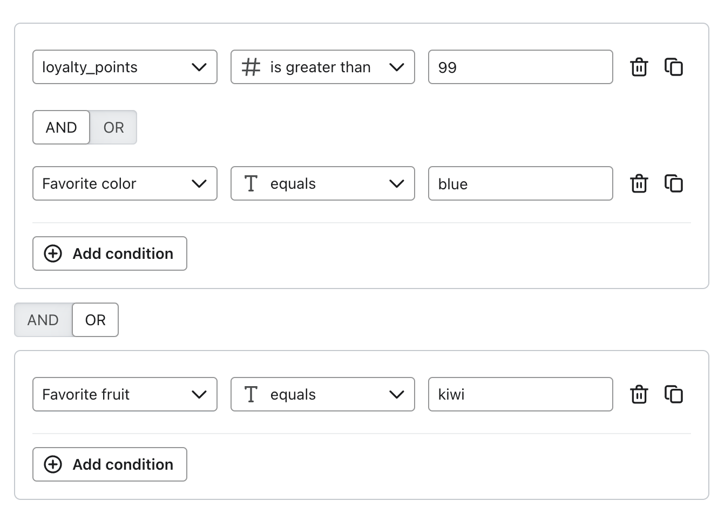The width and height of the screenshot is (718, 508).
Task: Duplicate the loyalty_points condition
Action: tap(673, 67)
